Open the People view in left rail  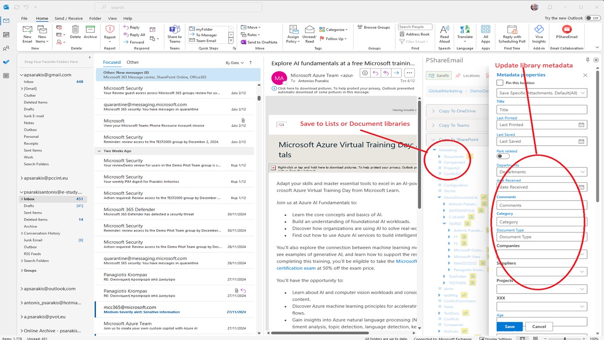tap(6, 48)
